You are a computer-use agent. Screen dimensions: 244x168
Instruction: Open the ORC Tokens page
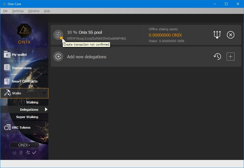[x=24, y=127]
